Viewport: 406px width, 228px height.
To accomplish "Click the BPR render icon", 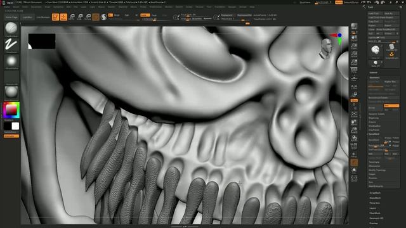I will point(354,27).
